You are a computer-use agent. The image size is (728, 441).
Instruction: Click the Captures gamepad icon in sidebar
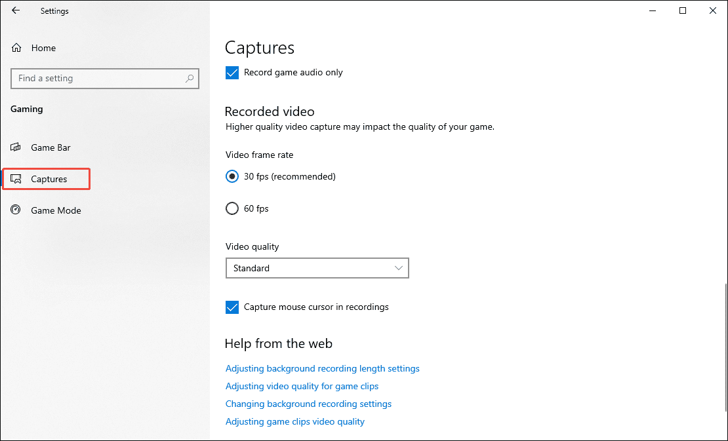coord(15,178)
